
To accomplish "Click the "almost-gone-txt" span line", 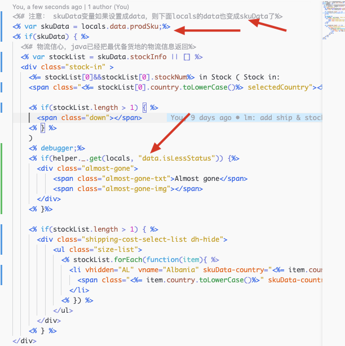I will coord(151,179).
